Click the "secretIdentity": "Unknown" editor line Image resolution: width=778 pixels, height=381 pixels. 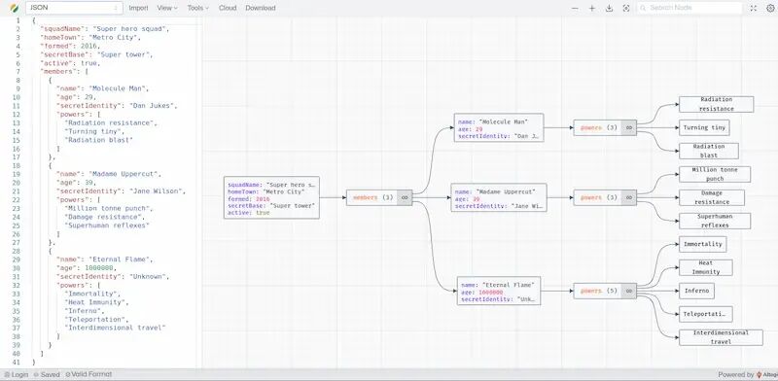click(x=113, y=276)
